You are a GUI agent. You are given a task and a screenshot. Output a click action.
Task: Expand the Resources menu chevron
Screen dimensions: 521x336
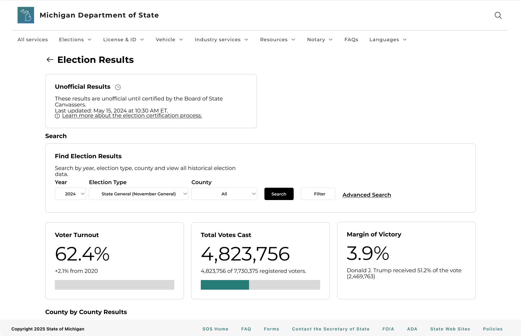pos(293,40)
